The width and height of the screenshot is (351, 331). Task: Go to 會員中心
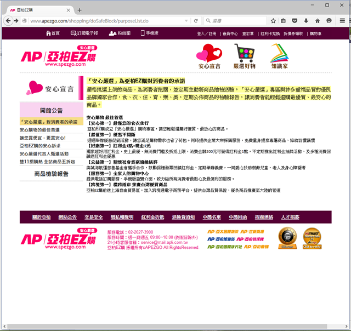tap(230, 33)
